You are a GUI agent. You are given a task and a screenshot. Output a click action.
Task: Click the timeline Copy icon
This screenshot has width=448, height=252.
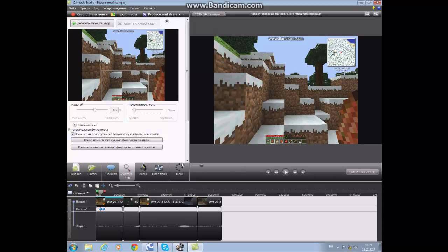pos(91,185)
